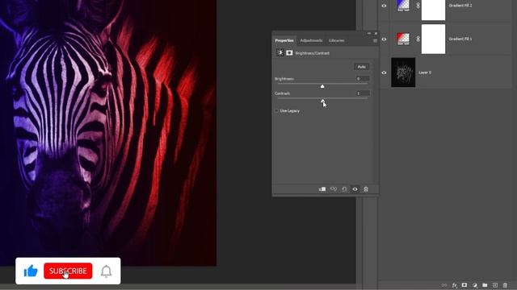
Task: Click mask link icon on Gradient Fill 2
Action: tap(418, 6)
